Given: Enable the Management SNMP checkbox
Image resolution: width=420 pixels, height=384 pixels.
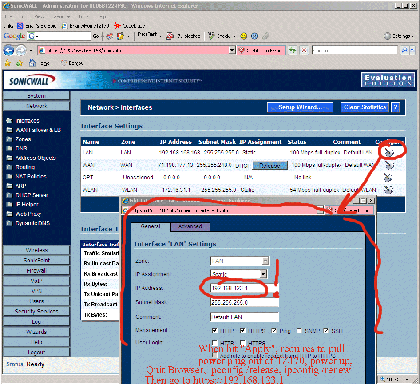Looking at the screenshot, I should pyautogui.click(x=299, y=330).
